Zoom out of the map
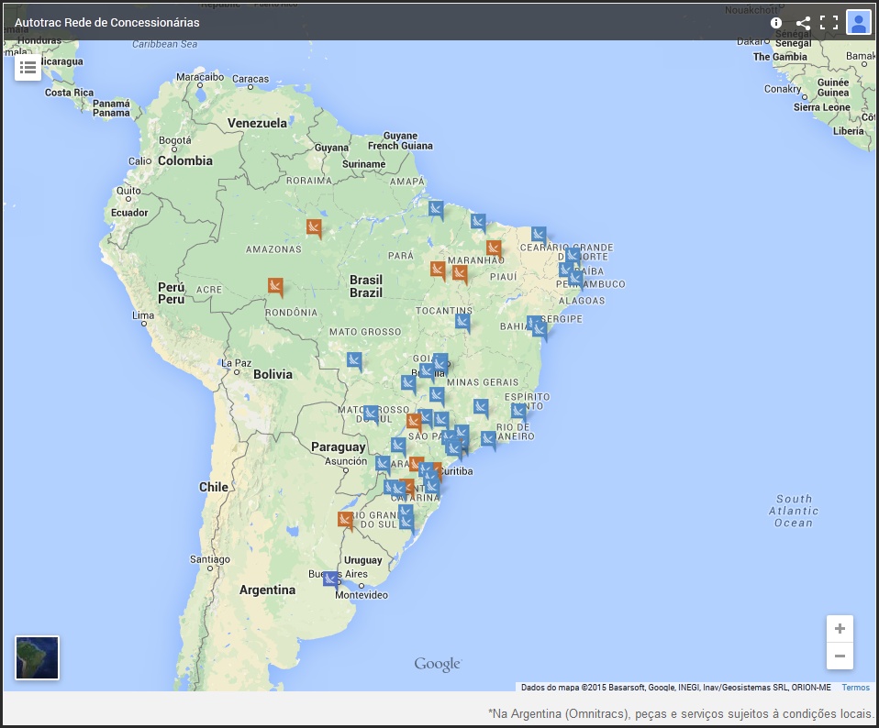This screenshot has width=879, height=728. [x=840, y=656]
